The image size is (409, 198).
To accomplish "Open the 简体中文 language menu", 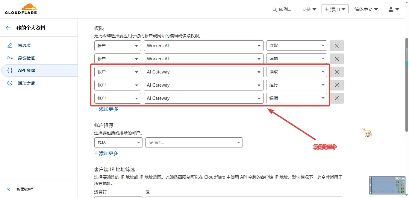I will (366, 10).
